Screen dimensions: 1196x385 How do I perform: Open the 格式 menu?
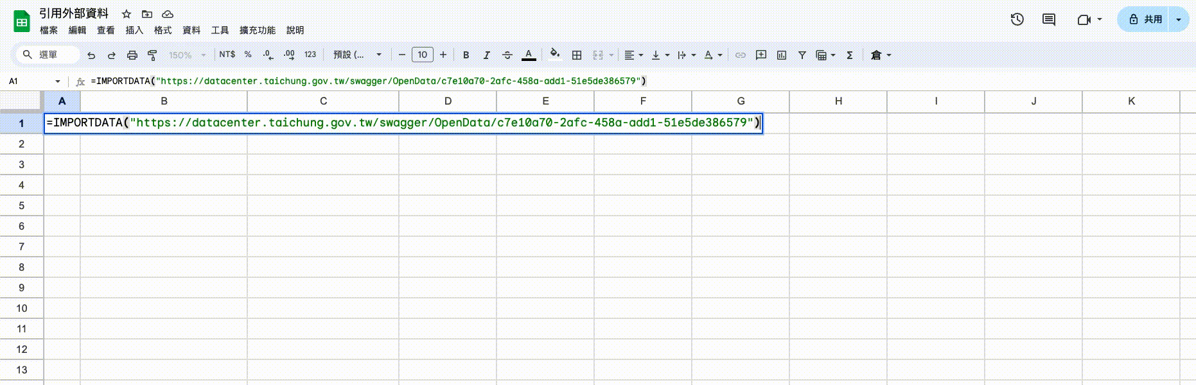163,30
